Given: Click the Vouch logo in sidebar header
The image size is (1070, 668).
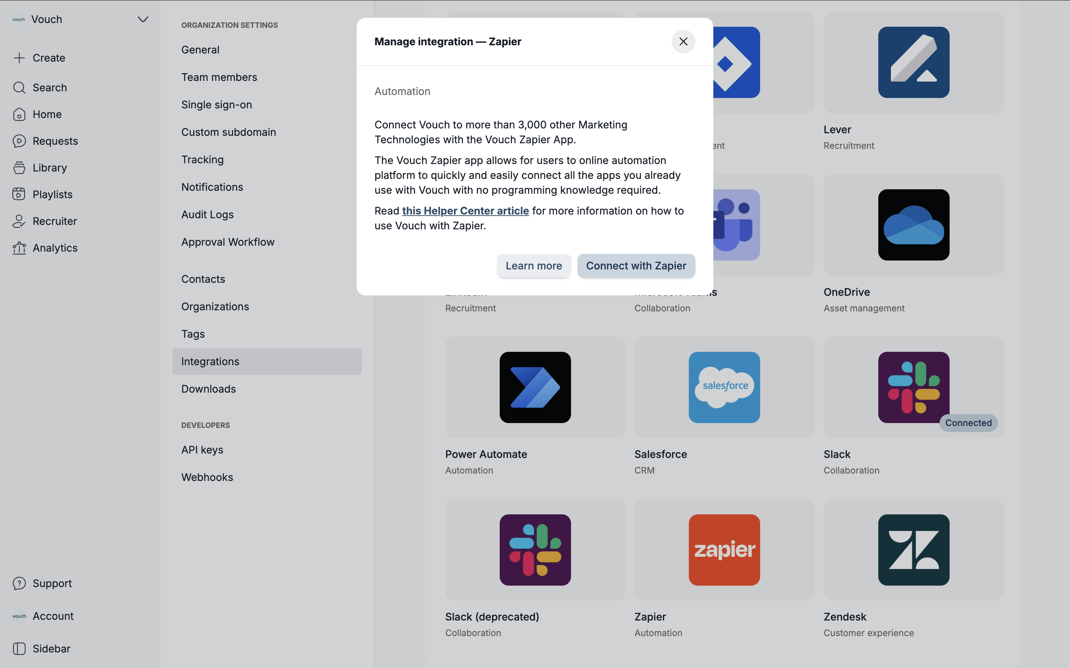Looking at the screenshot, I should (19, 19).
